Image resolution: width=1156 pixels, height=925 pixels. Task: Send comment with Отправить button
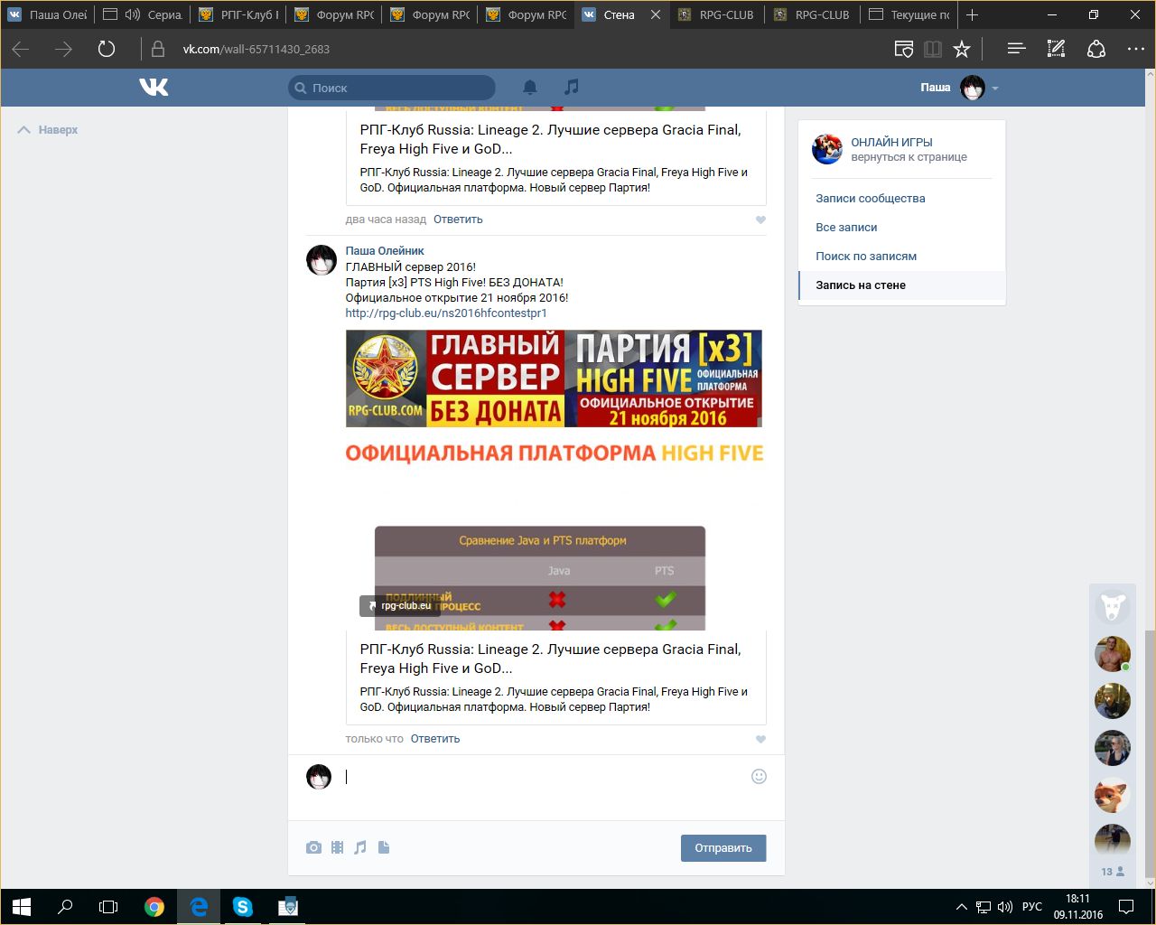pos(723,848)
